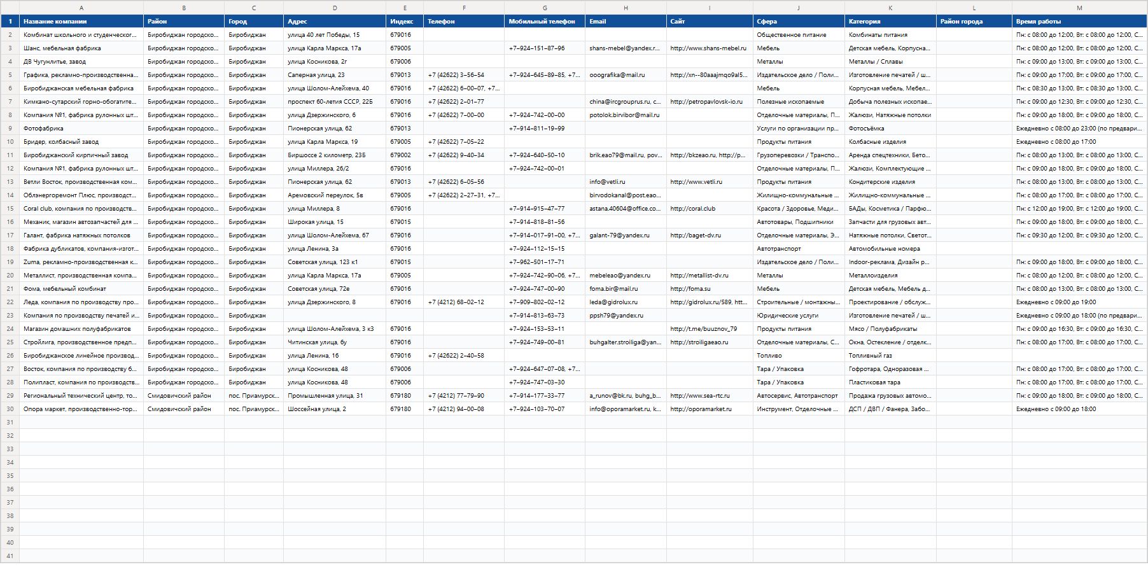Select entire row 1 via its row number

(x=10, y=21)
